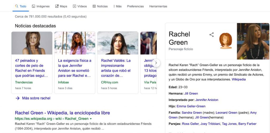Open dropdown arrow next to Wikipedia URL

click(x=91, y=119)
